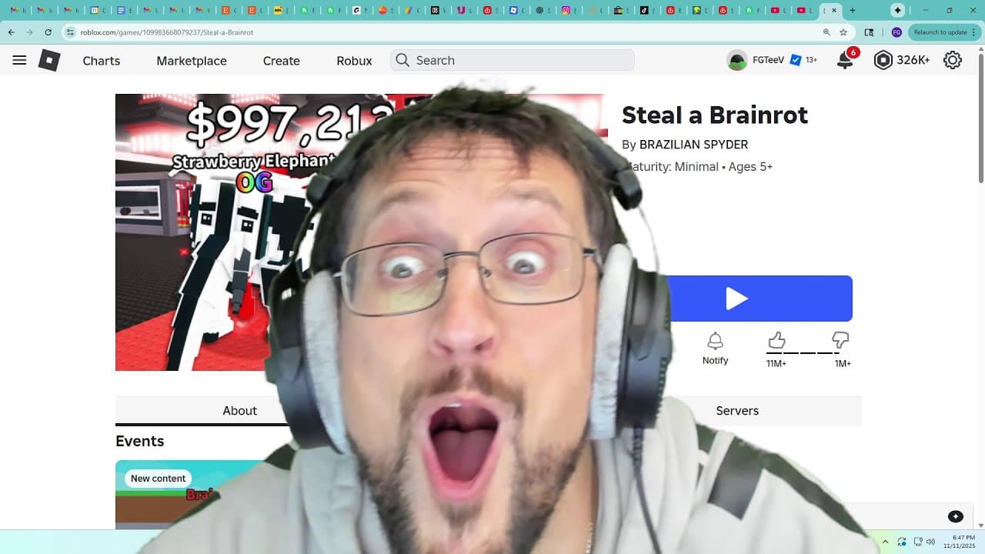Click the Steal a Brainrot title
This screenshot has height=554, width=985.
point(715,115)
